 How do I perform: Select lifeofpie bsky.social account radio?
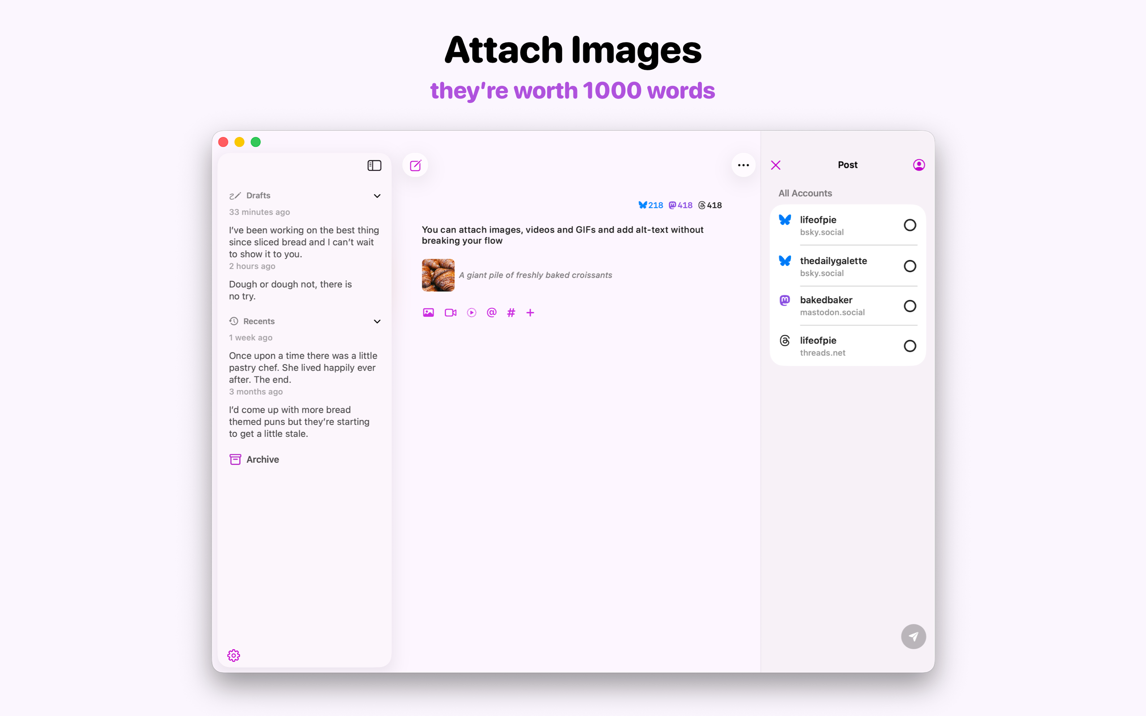pos(910,225)
